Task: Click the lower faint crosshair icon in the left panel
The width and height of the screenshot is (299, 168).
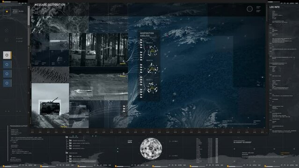Action: pyautogui.click(x=7, y=40)
